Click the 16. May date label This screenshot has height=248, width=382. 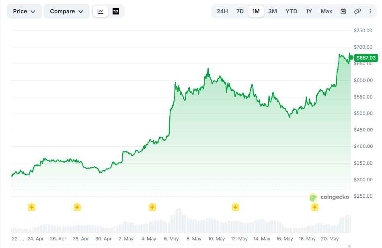[285, 239]
